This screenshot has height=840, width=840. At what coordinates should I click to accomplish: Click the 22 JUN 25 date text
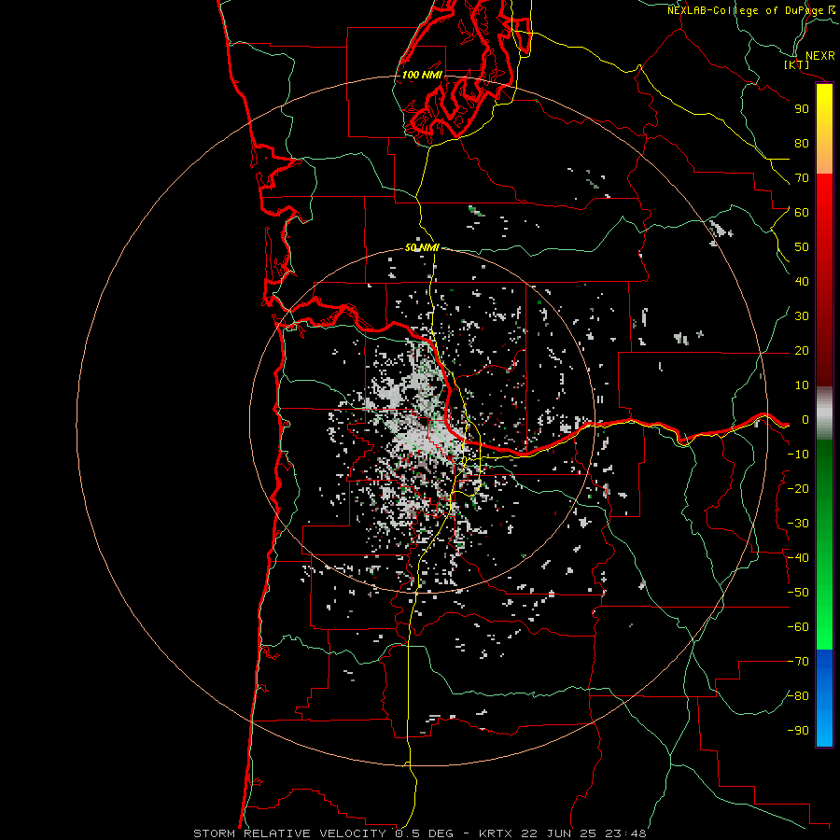[559, 833]
